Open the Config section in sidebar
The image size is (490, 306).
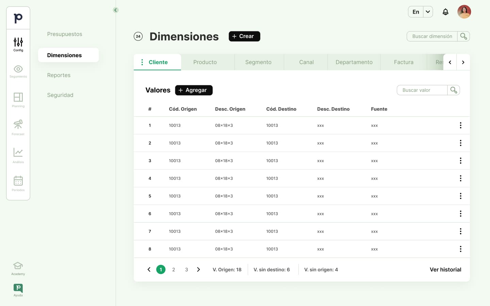(18, 44)
